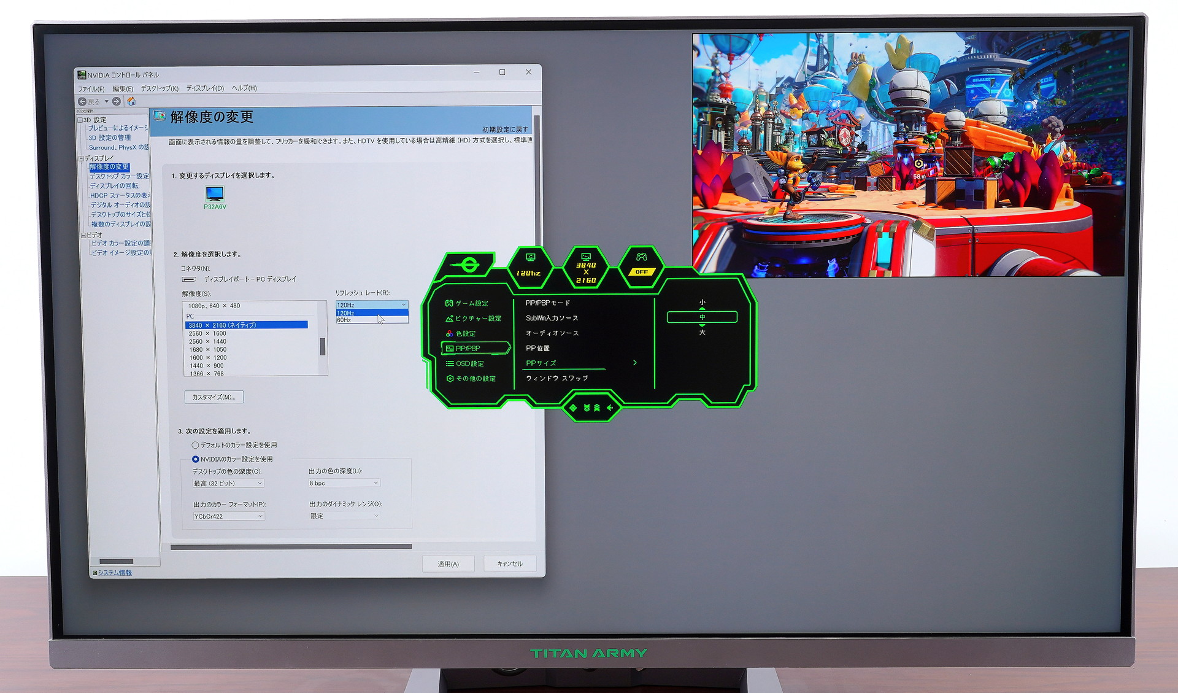This screenshot has height=693, width=1178.
Task: Open the ファイル(F) menu
Action: [x=91, y=88]
